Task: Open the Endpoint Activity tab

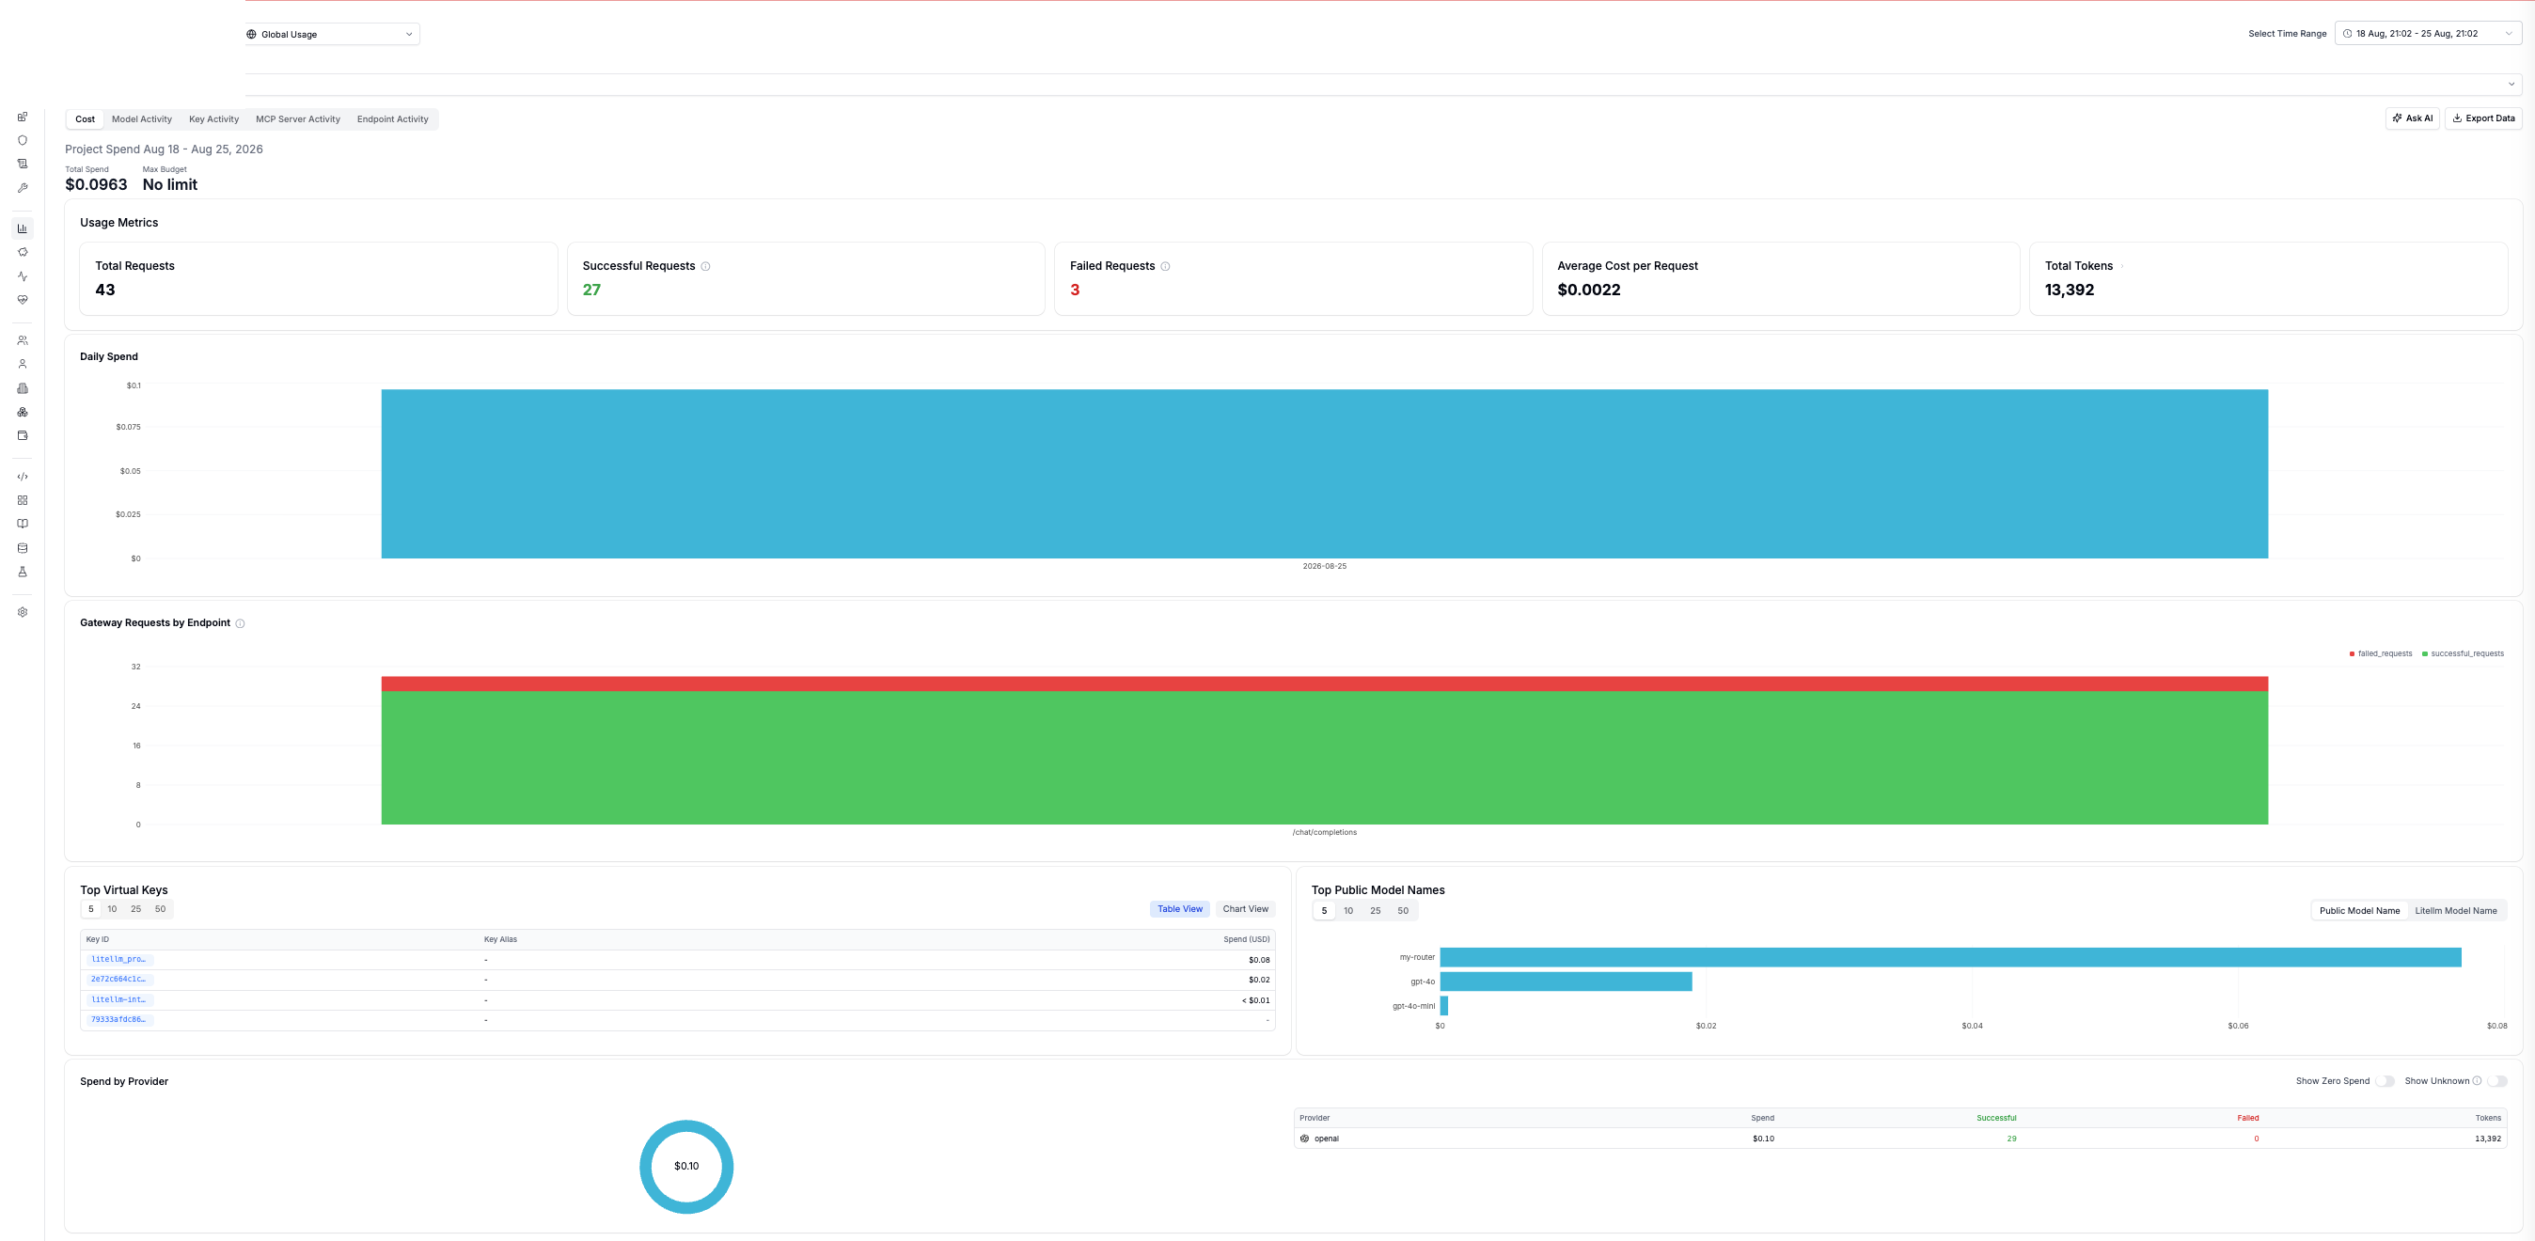Action: coord(393,120)
